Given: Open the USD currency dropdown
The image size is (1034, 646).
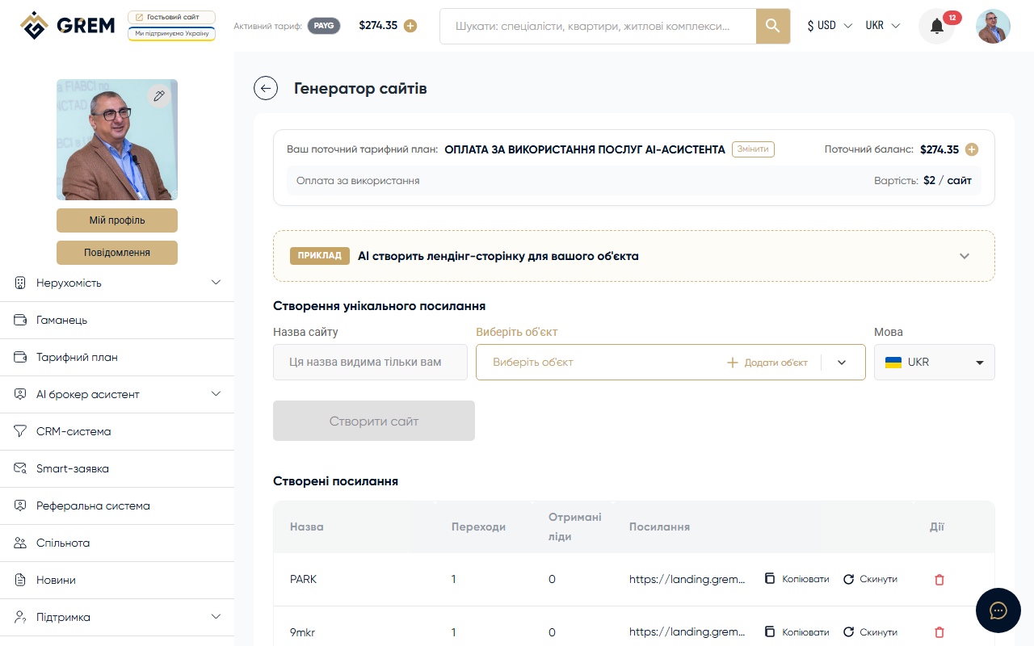Looking at the screenshot, I should [829, 25].
